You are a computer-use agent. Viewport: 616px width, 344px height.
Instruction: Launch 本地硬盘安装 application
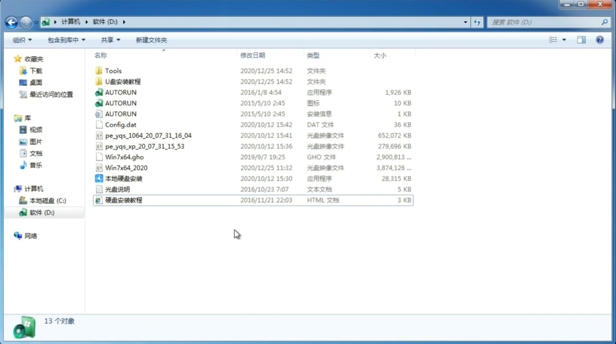pyautogui.click(x=123, y=178)
